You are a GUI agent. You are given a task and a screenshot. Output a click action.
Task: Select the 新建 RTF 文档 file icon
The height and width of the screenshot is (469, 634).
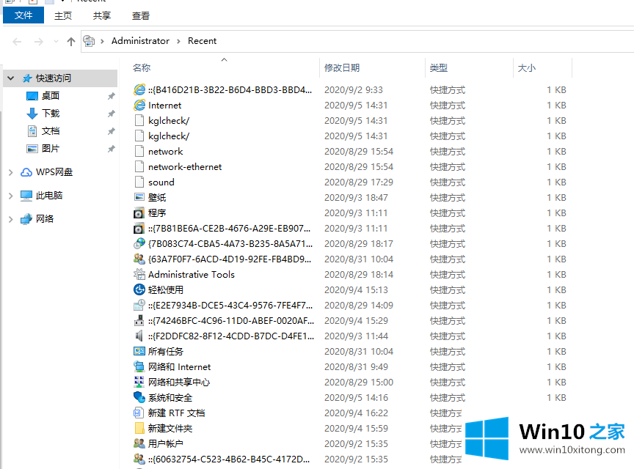pos(138,413)
